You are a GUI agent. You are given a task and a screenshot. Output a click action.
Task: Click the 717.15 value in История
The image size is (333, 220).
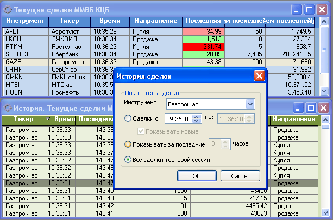[x=230, y=198]
